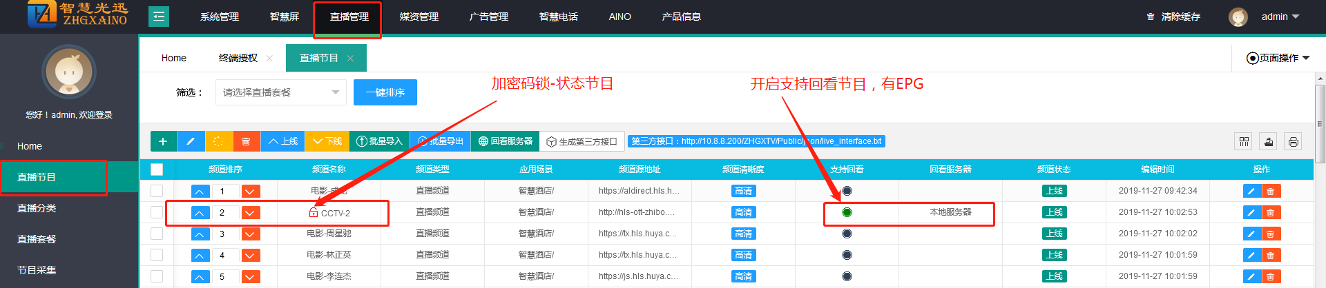1326x288 pixels.
Task: Click the green add (+) toolbar button
Action: [164, 141]
